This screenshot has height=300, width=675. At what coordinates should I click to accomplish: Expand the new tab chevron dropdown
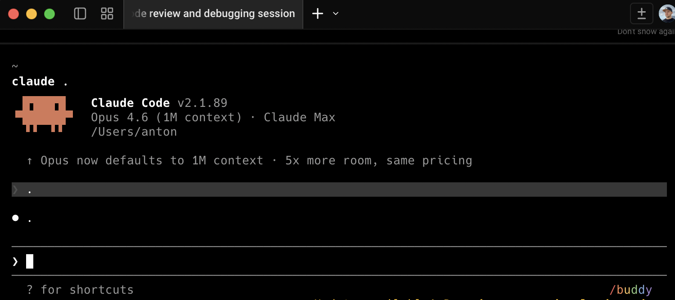pos(336,14)
